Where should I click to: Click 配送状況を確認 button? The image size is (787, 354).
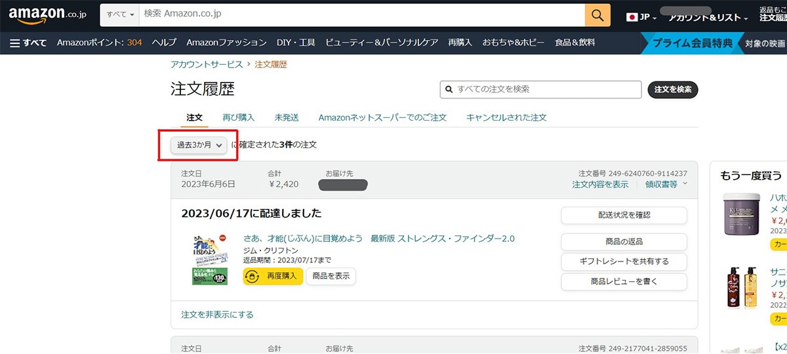point(624,215)
